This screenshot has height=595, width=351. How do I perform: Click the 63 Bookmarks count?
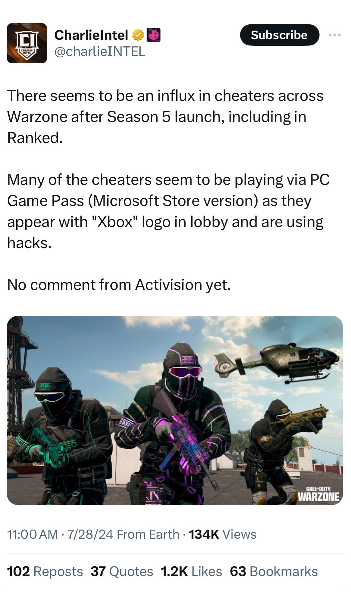[274, 571]
